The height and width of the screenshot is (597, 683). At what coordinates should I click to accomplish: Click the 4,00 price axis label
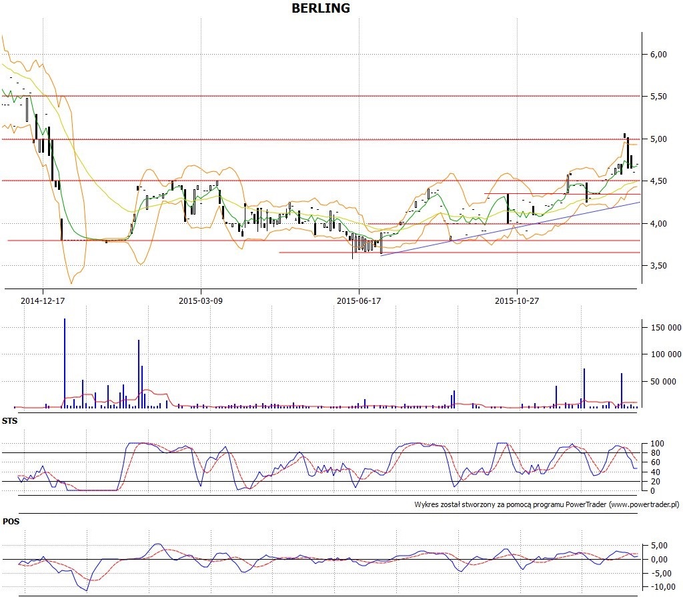click(658, 224)
